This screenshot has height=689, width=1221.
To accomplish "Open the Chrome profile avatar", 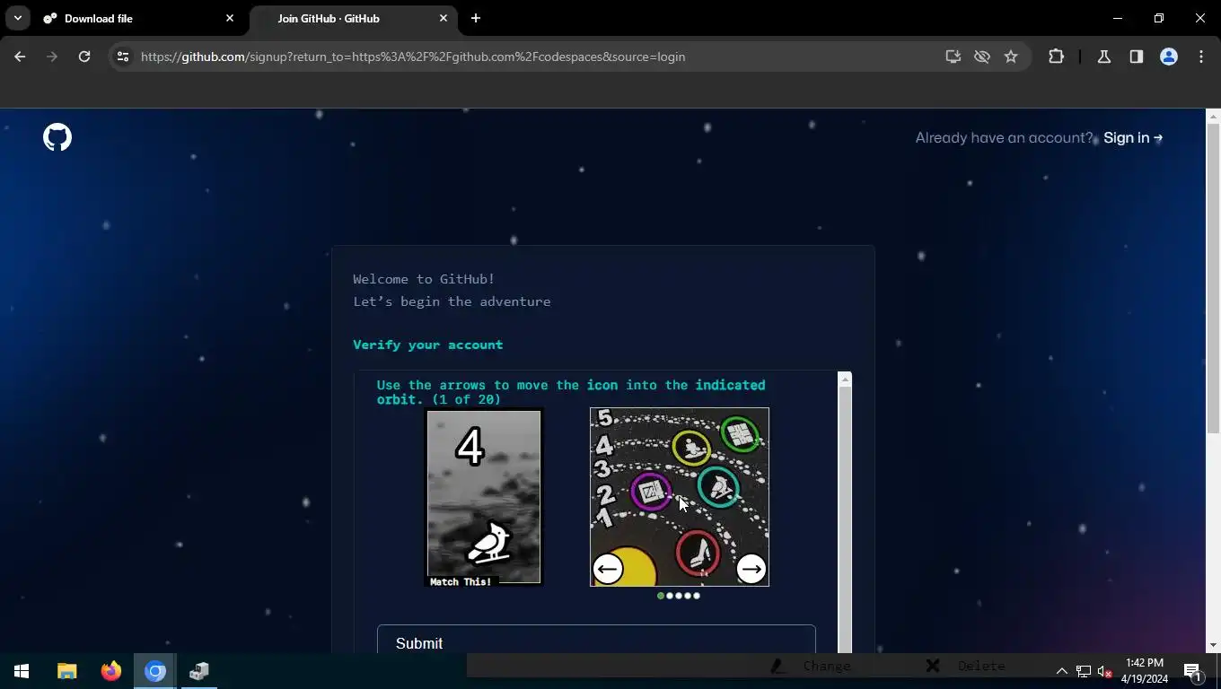I will (x=1169, y=57).
